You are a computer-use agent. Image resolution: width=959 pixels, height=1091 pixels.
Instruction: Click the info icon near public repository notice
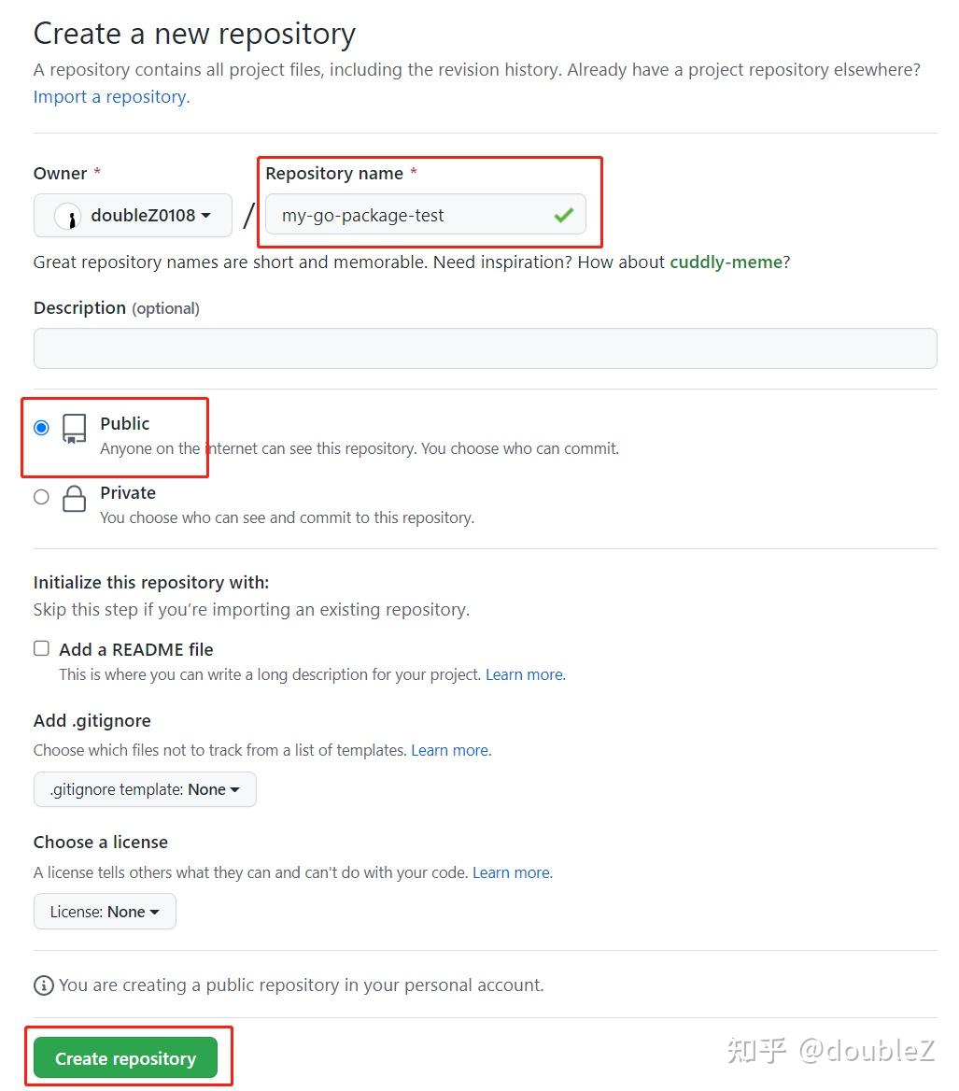[x=43, y=985]
